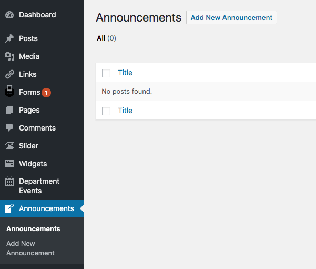This screenshot has width=316, height=269.
Task: Click the Links chain icon
Action: pyautogui.click(x=9, y=74)
